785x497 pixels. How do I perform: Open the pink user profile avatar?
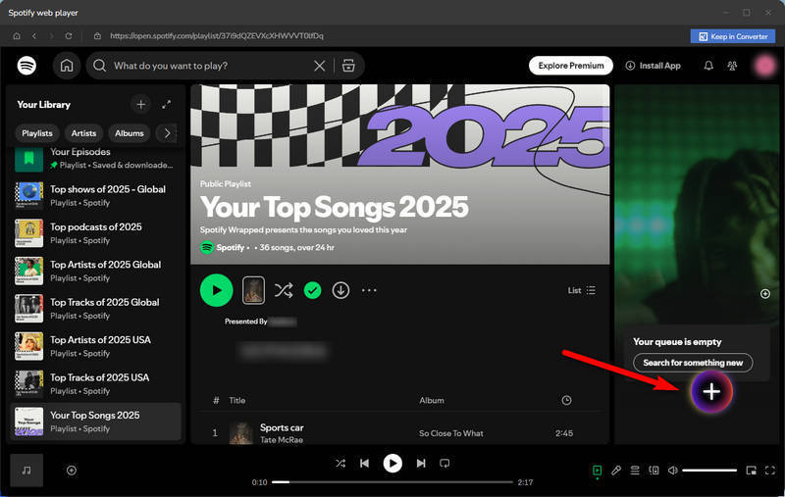click(765, 66)
